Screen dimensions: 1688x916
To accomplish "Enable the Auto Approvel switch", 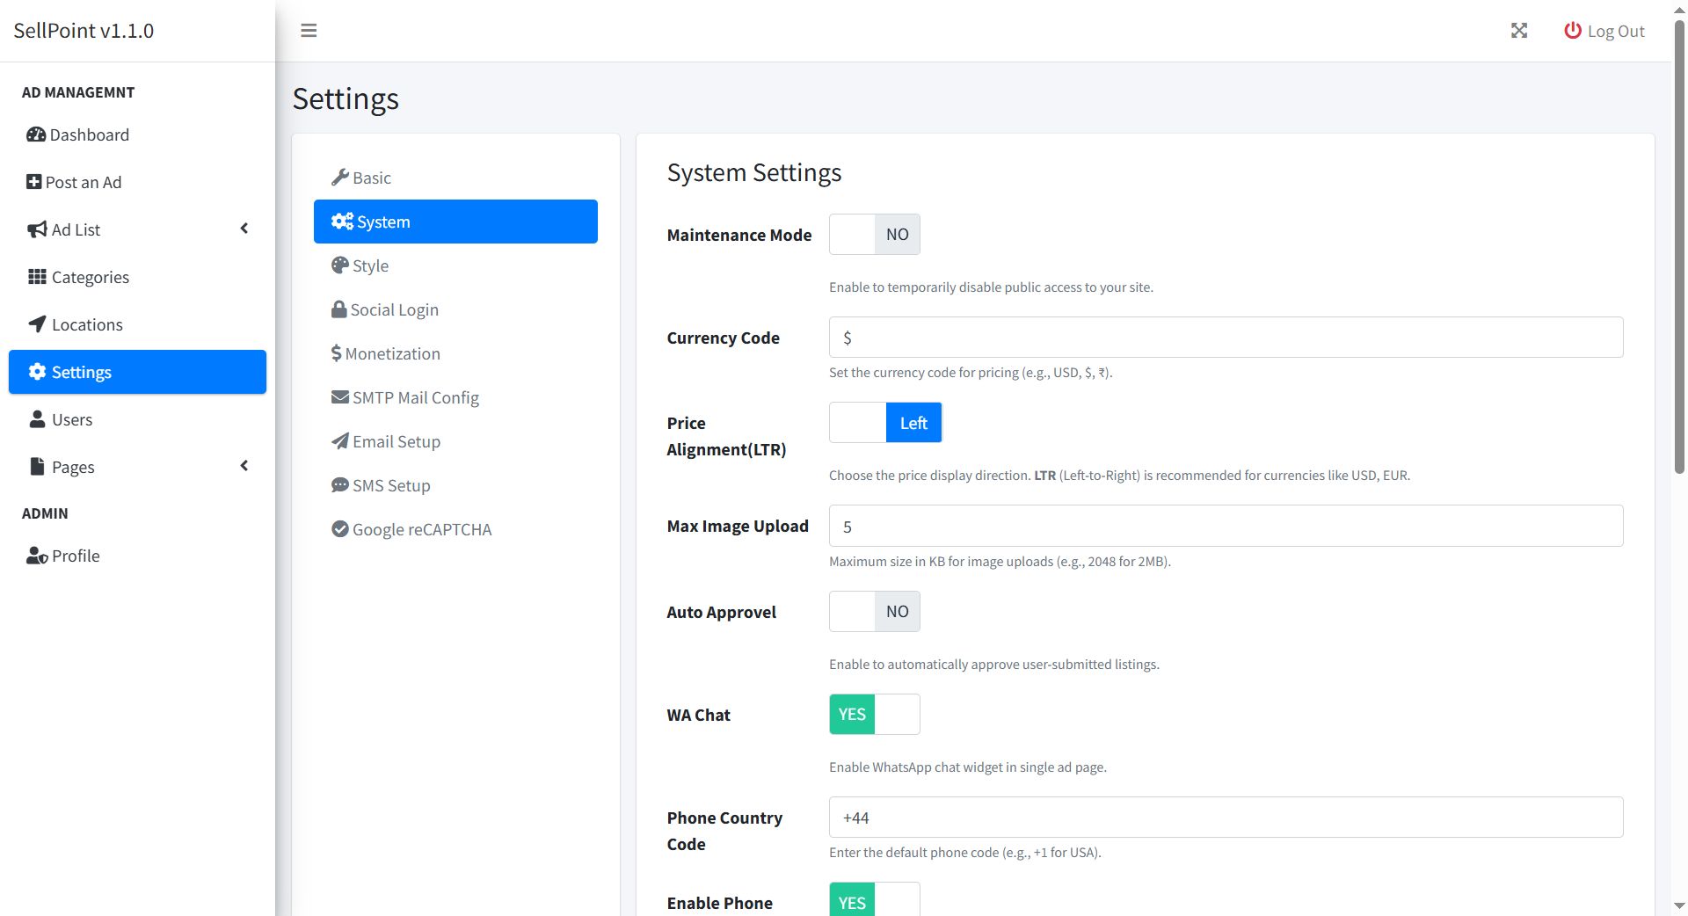I will 874,612.
